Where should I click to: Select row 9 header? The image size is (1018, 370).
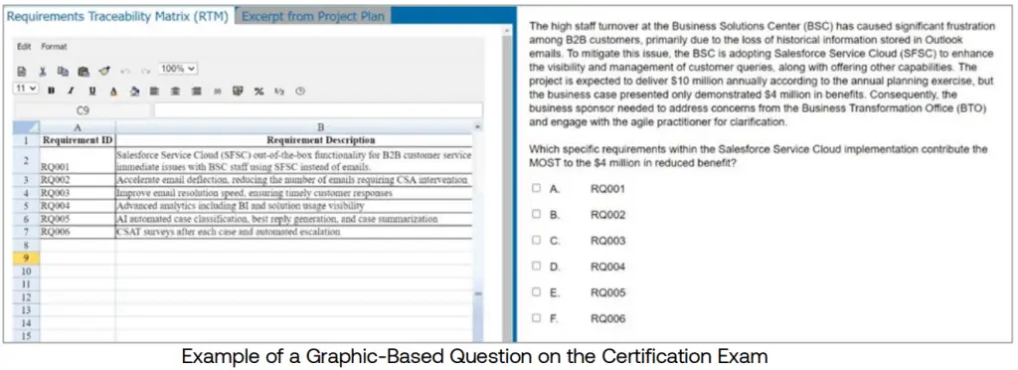(x=27, y=258)
